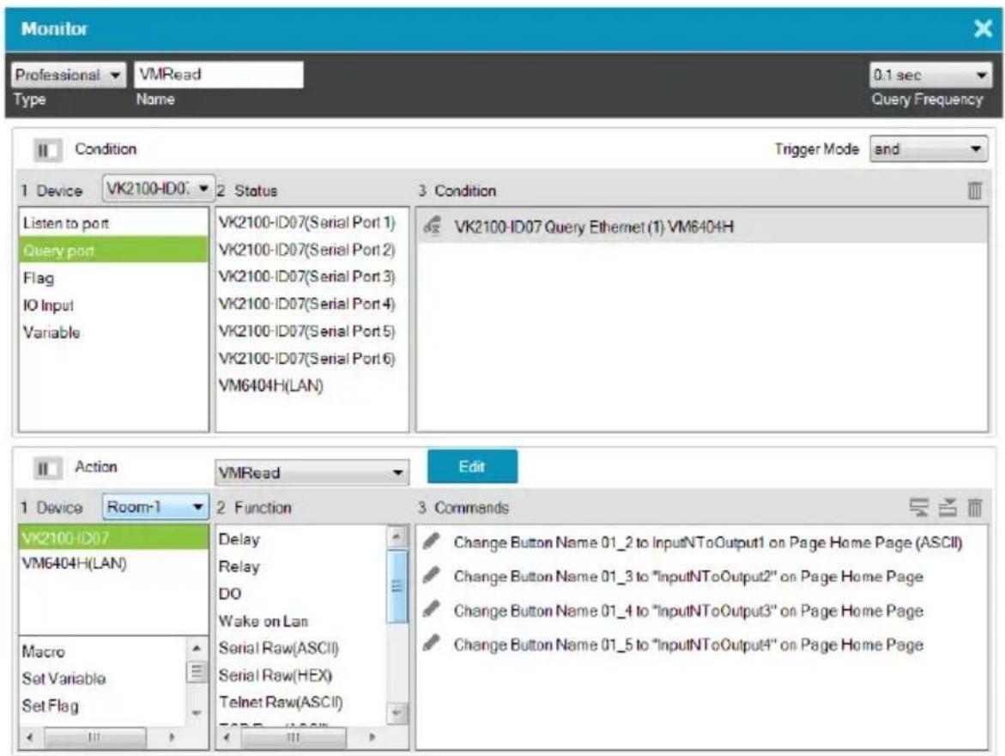Screen dimensions: 1005x756
Task: Click the query icon beside VK2100-ID07 Query Ethernet
Action: 433,226
